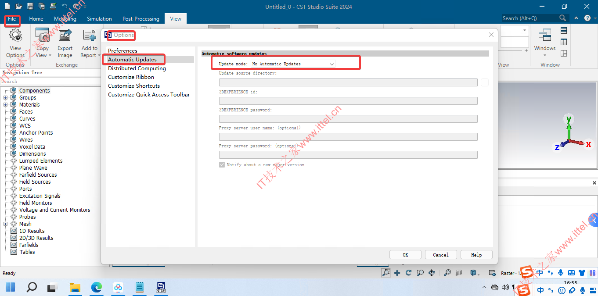598x296 pixels.
Task: Click the Help question mark icon
Action: pos(587,18)
